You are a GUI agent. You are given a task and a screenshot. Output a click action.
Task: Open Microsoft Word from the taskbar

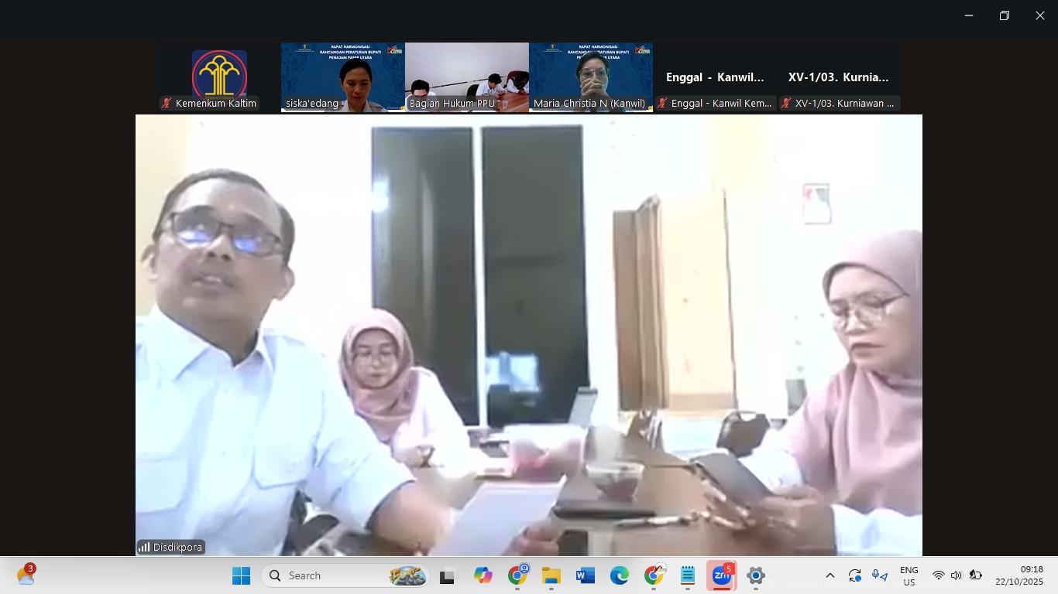coord(585,576)
